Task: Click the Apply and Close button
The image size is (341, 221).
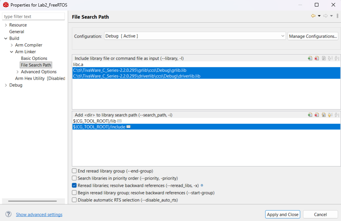Action: pos(282,214)
